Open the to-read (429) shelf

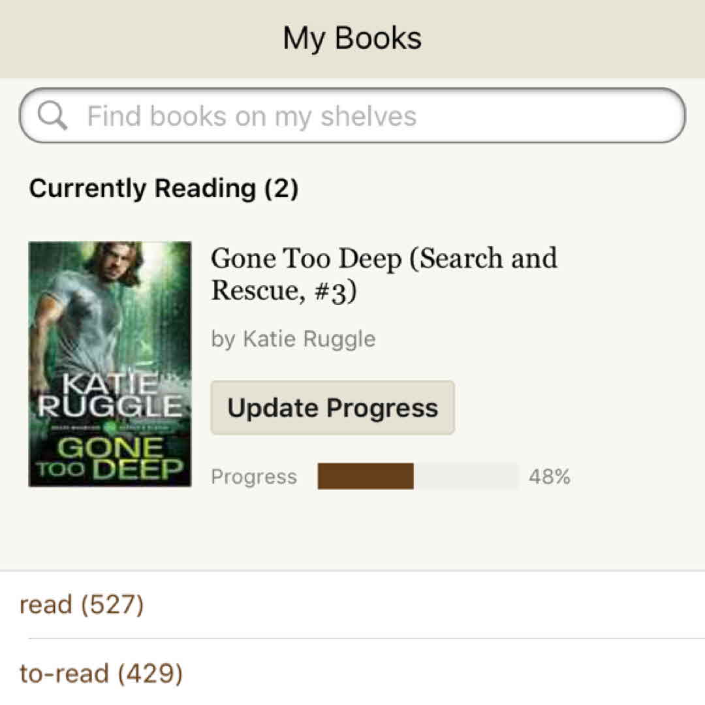[x=101, y=673]
